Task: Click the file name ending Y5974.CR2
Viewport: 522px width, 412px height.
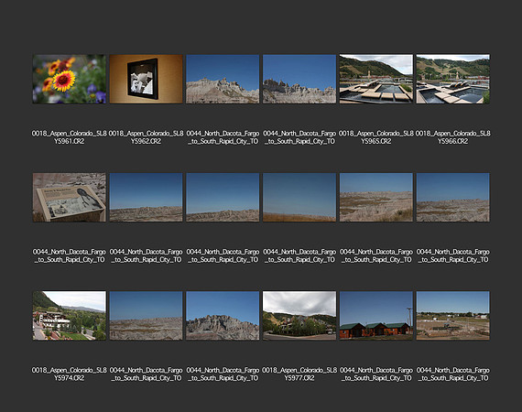Action: [70, 374]
